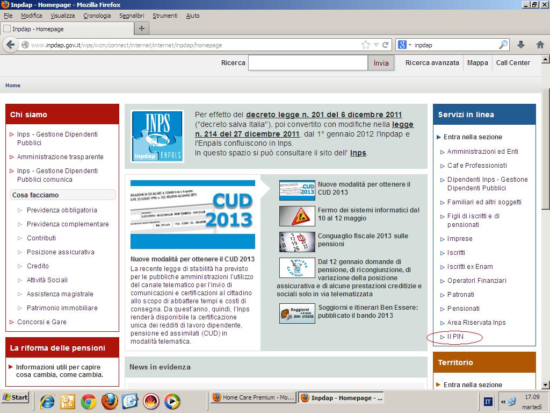Open the Call Center link
This screenshot has height=413, width=550.
coord(513,62)
